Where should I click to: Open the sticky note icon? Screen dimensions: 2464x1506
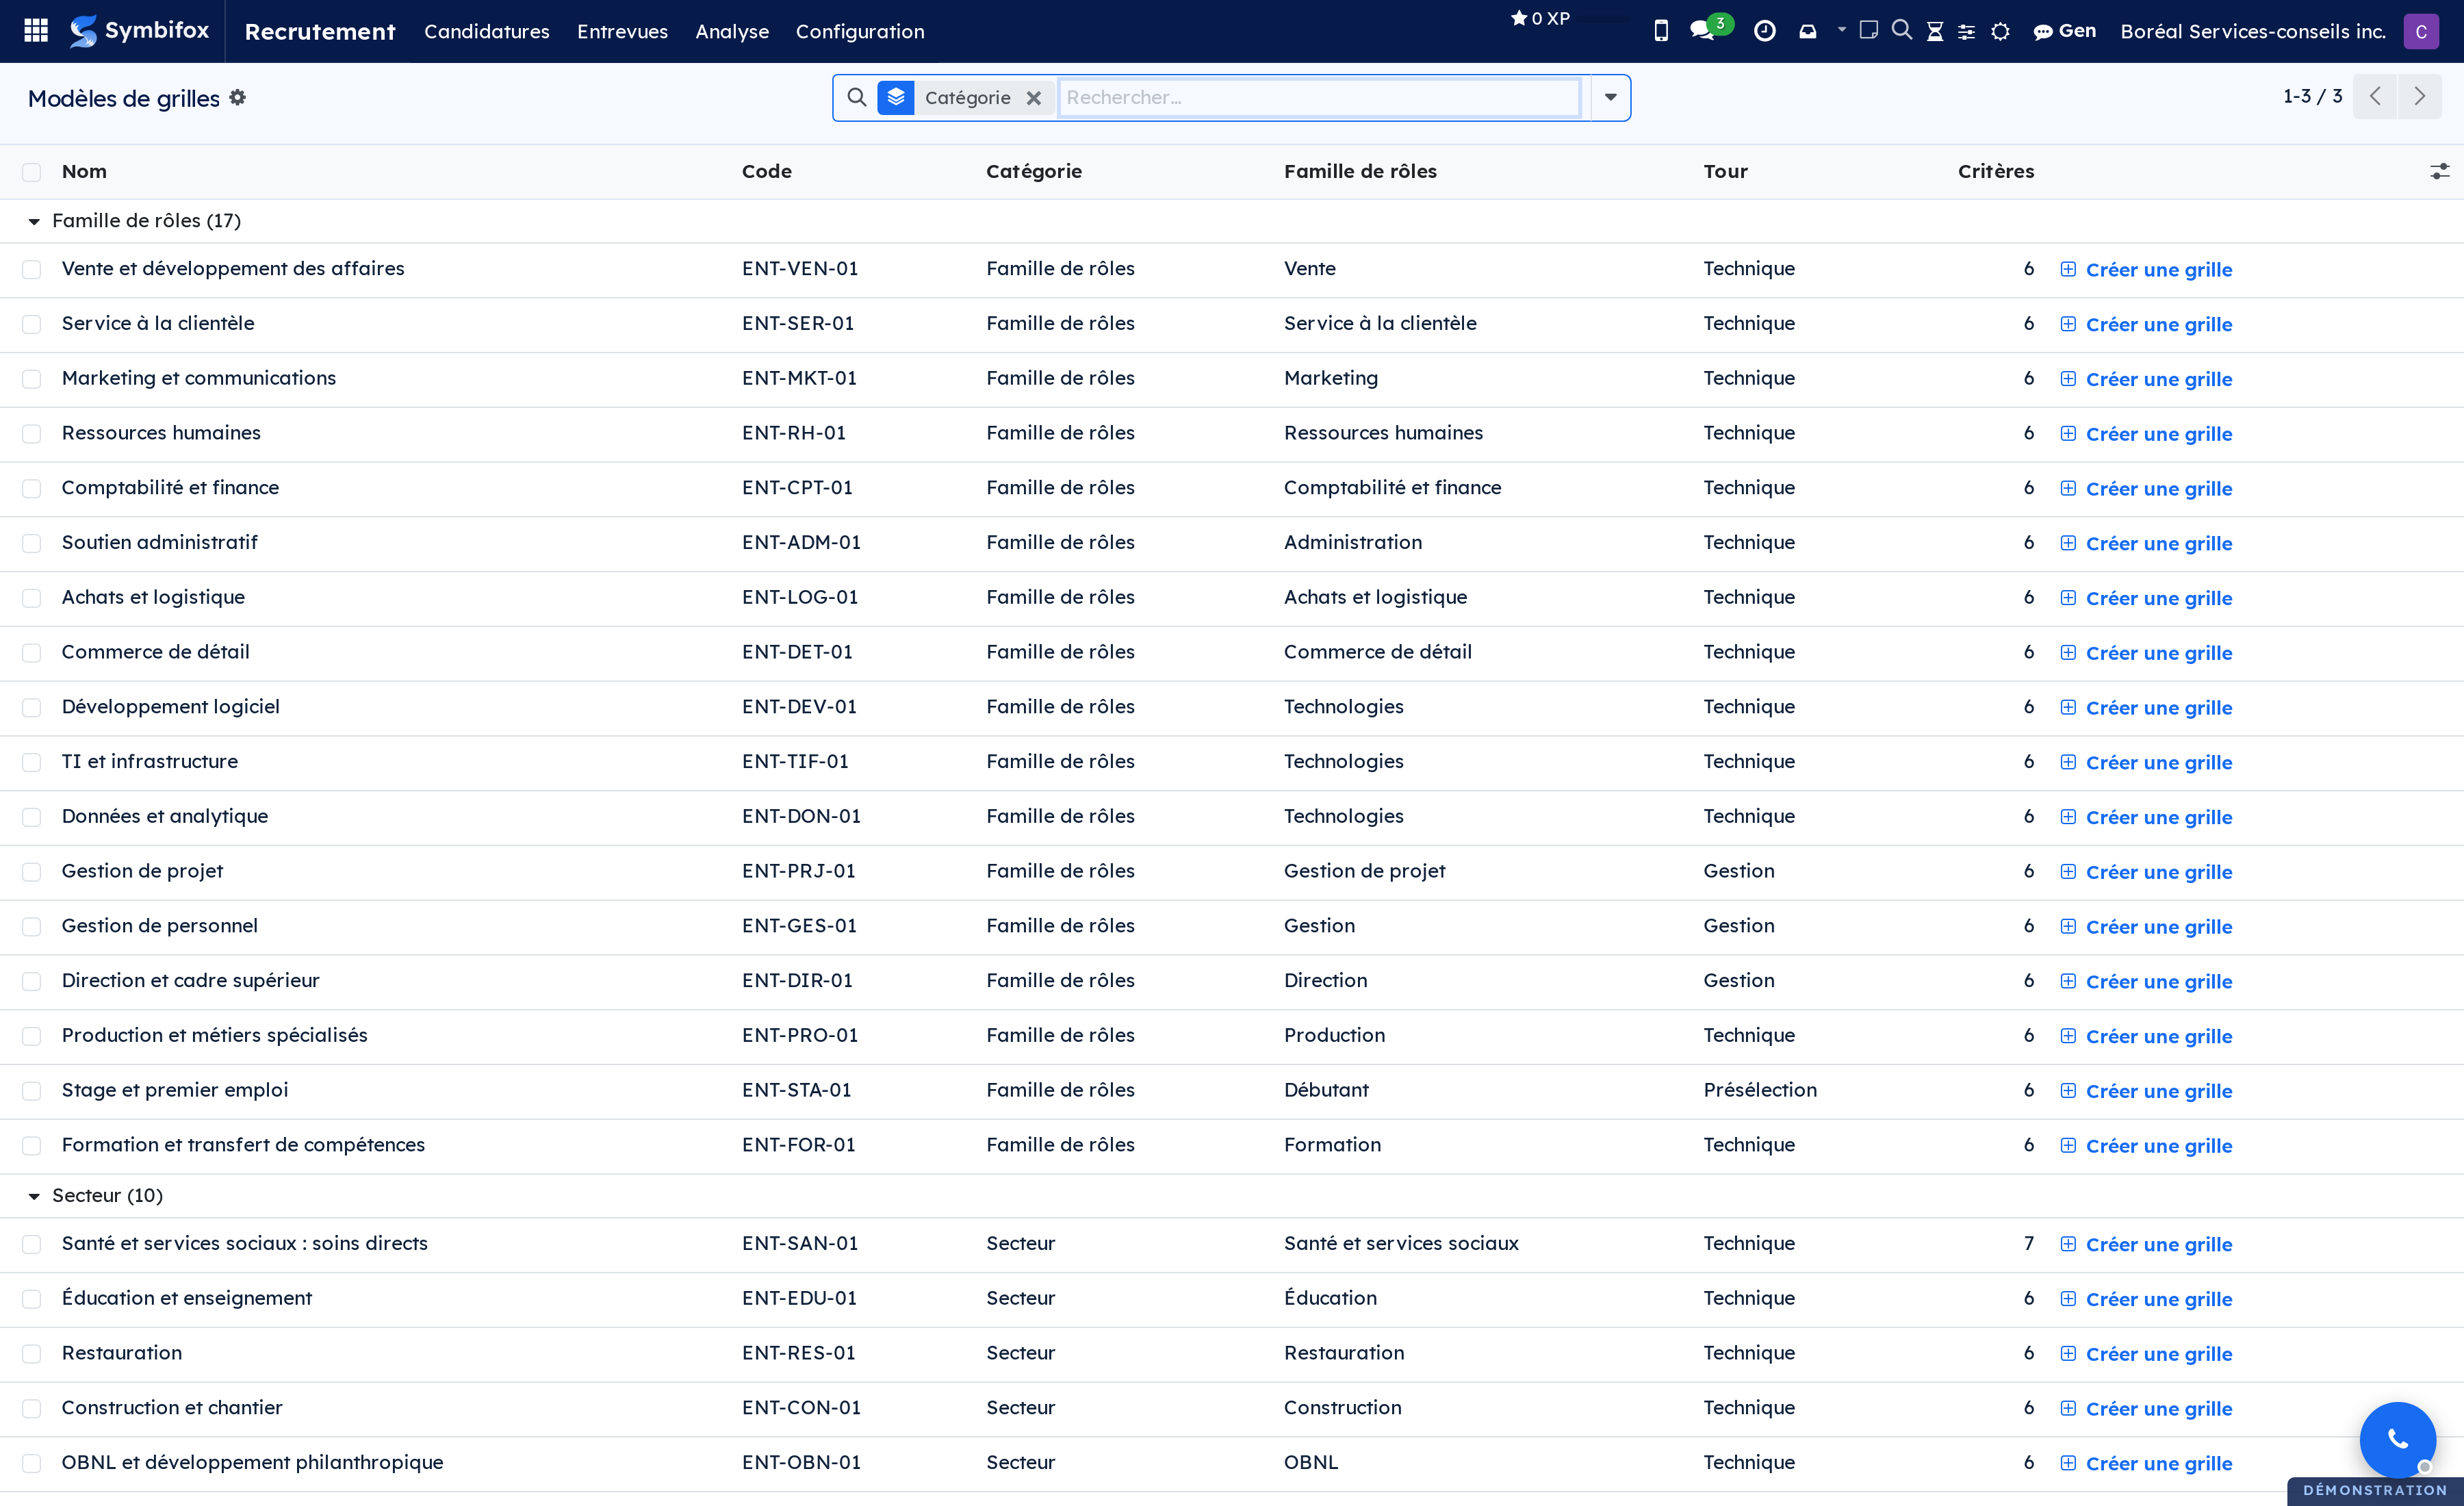tap(1868, 30)
